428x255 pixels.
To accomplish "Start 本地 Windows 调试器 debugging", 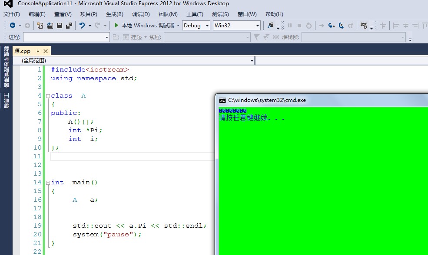I will (x=144, y=26).
